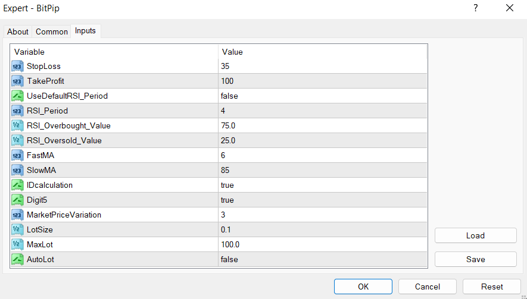Click the boolean icon beside AutoLot
The image size is (527, 299).
(17, 259)
